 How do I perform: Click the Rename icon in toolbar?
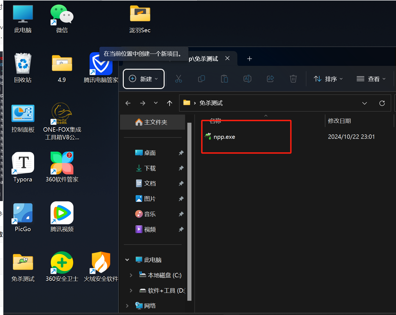(247, 79)
